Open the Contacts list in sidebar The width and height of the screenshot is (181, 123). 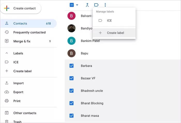[28, 23]
